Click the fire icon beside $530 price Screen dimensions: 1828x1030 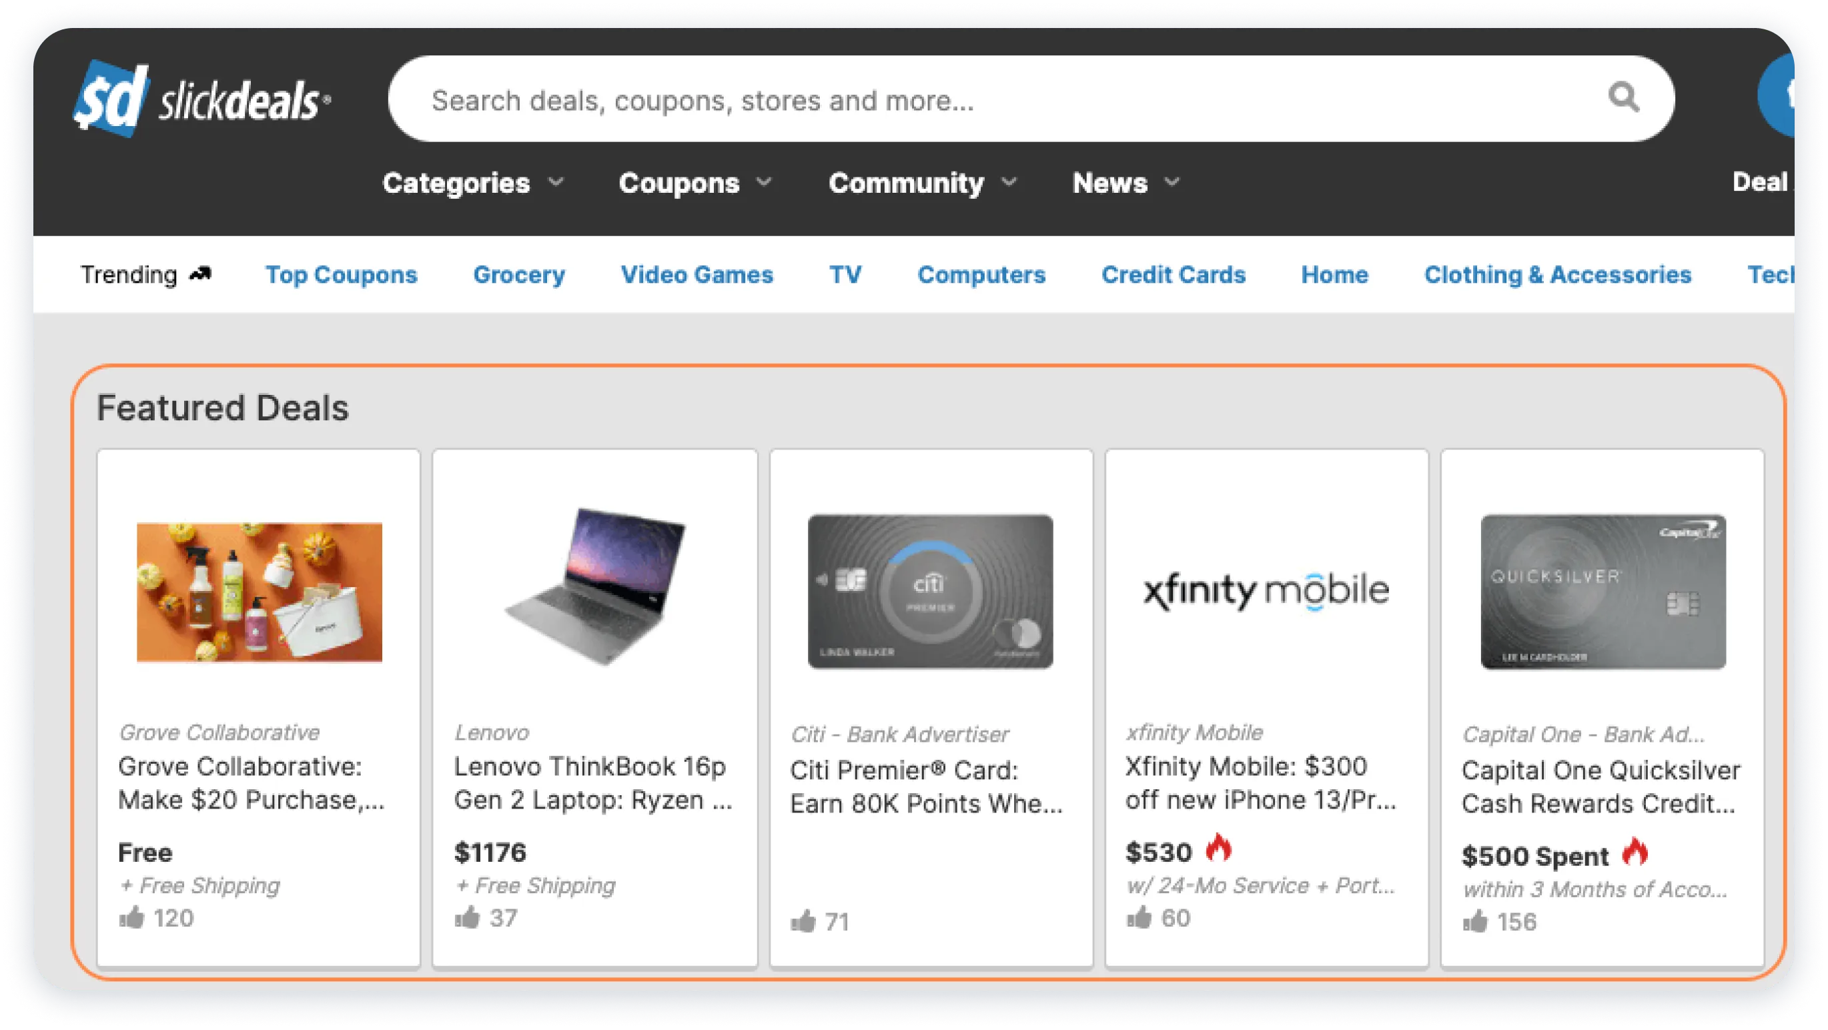tap(1220, 849)
